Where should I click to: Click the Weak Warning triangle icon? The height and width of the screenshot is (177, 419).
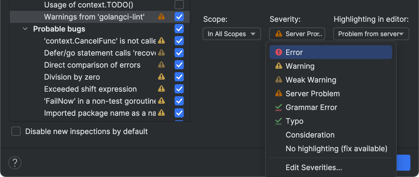click(278, 80)
